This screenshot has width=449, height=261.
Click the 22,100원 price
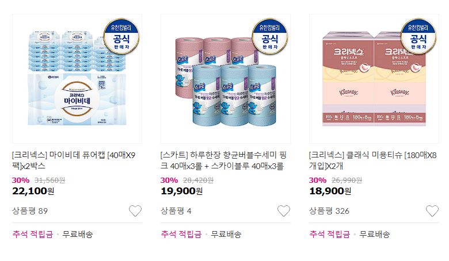click(x=33, y=191)
